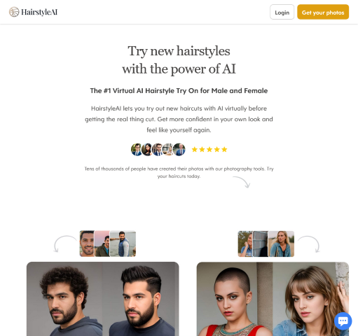358x336 pixels.
Task: Select the woman in denim jacket source photo
Action: click(x=281, y=244)
